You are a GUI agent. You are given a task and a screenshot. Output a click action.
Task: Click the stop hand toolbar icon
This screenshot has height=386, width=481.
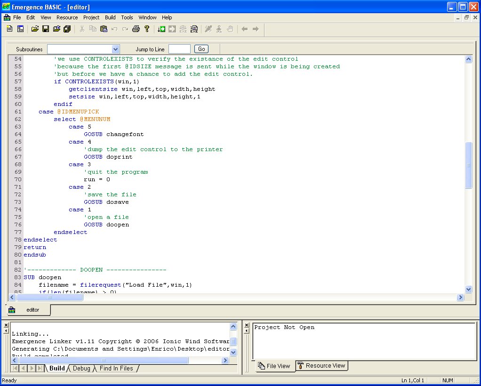tap(230, 29)
